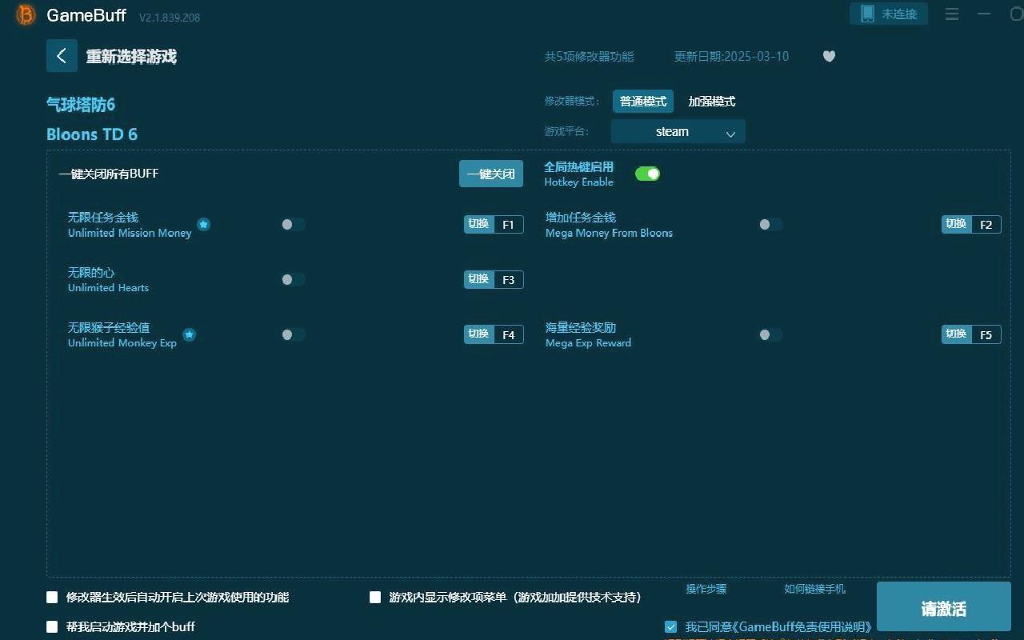Click 切换 button for F5 hotkey
Viewport: 1024px width, 640px height.
956,334
